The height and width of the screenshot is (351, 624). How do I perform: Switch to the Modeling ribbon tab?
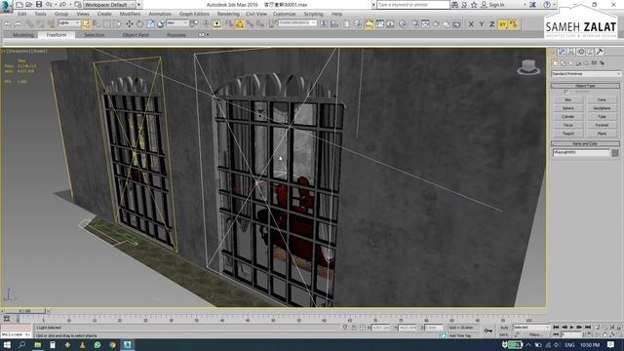point(23,35)
